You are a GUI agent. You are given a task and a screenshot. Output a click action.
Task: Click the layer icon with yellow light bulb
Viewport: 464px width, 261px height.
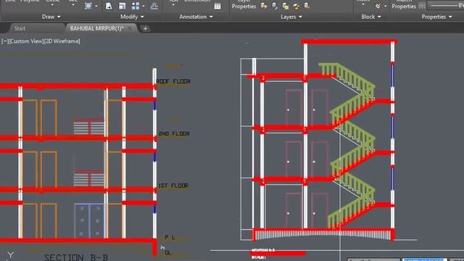[263, 6]
